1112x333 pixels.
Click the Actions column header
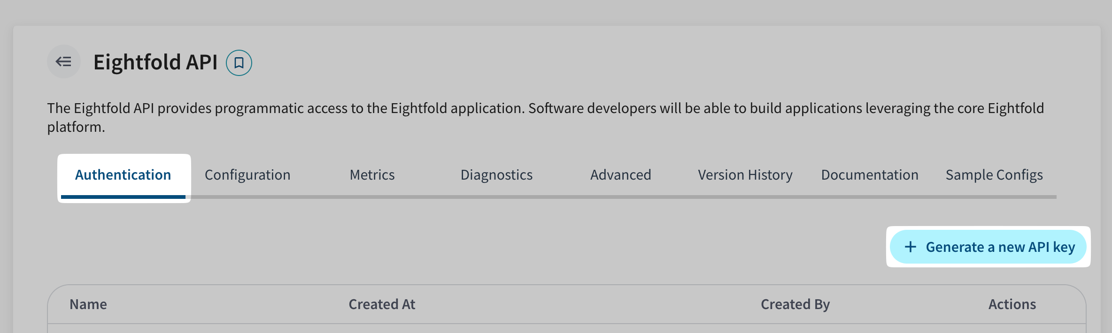(x=1012, y=304)
